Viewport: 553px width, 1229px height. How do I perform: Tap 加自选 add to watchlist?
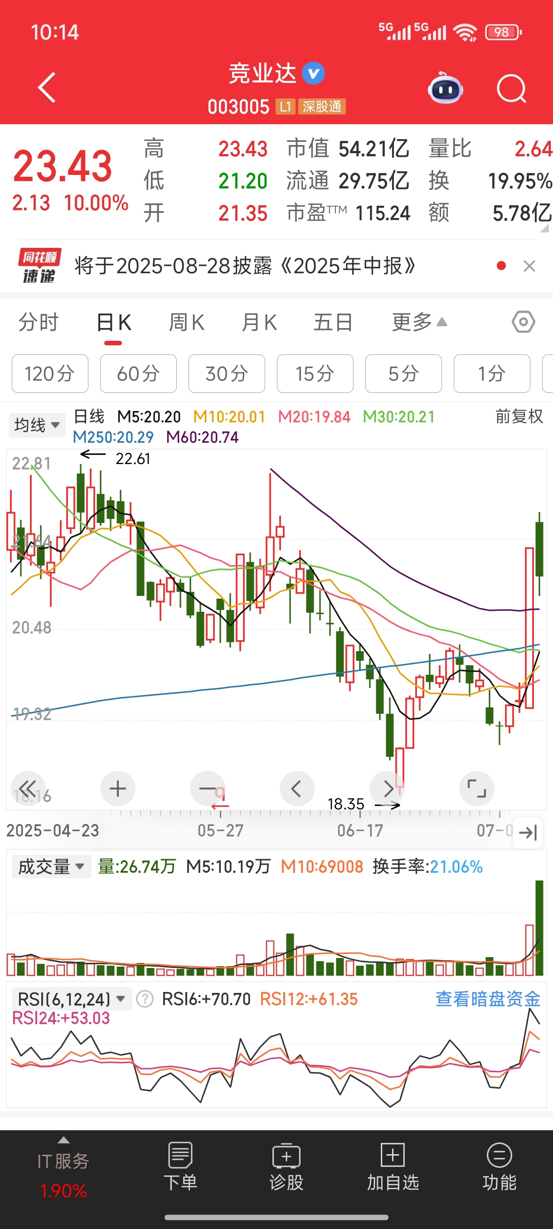(393, 1167)
